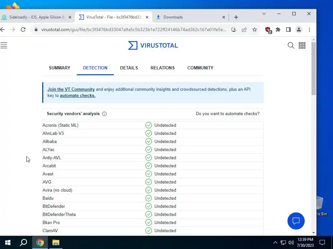Open the COMMUNITY tab
333x249 pixels.
pyautogui.click(x=200, y=68)
